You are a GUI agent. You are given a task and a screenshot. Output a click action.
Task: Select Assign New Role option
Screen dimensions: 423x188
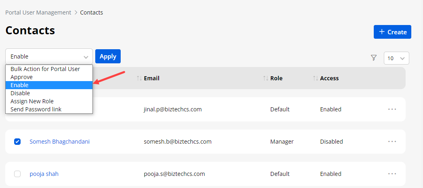(32, 101)
